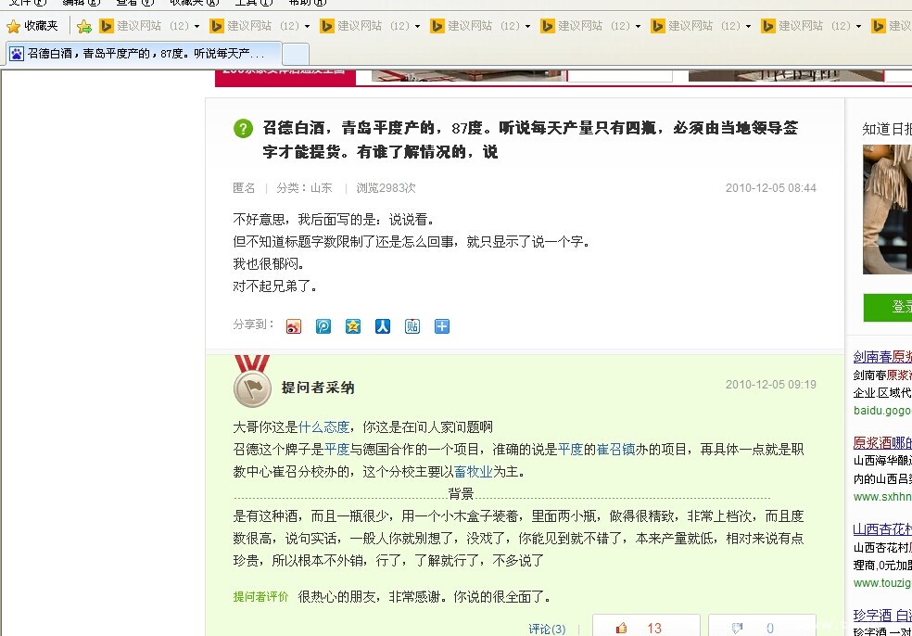This screenshot has width=912, height=636.
Task: Click the line 我也很郁闷。
Action: click(269, 264)
